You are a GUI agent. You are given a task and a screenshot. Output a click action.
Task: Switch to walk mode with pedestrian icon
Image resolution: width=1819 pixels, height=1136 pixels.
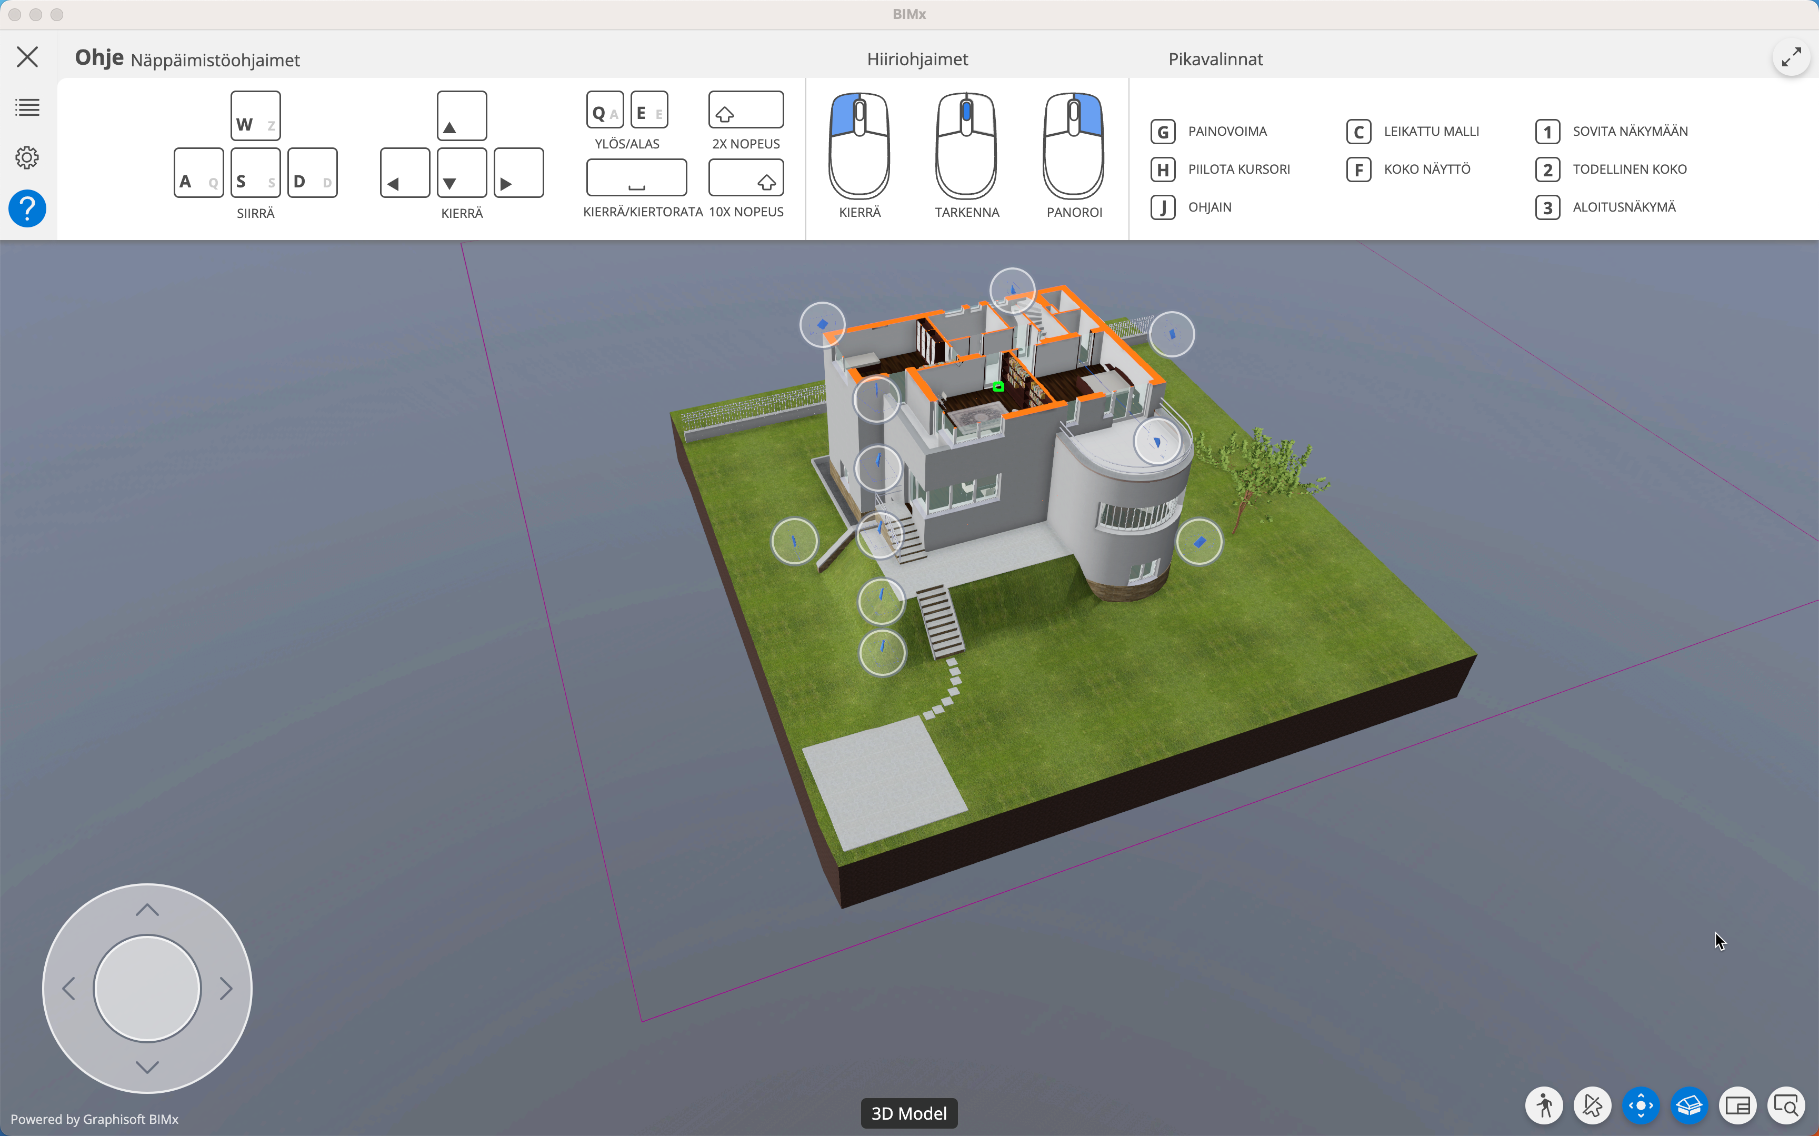(1544, 1105)
